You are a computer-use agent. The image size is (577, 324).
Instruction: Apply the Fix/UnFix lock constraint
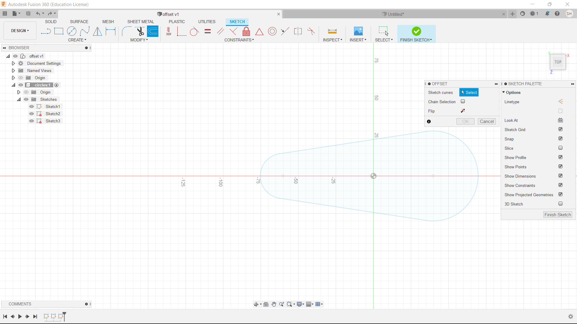(246, 31)
